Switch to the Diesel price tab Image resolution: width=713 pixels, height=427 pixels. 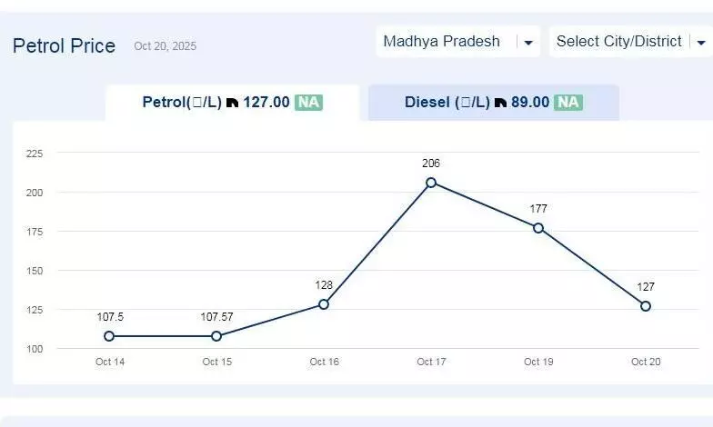[493, 103]
